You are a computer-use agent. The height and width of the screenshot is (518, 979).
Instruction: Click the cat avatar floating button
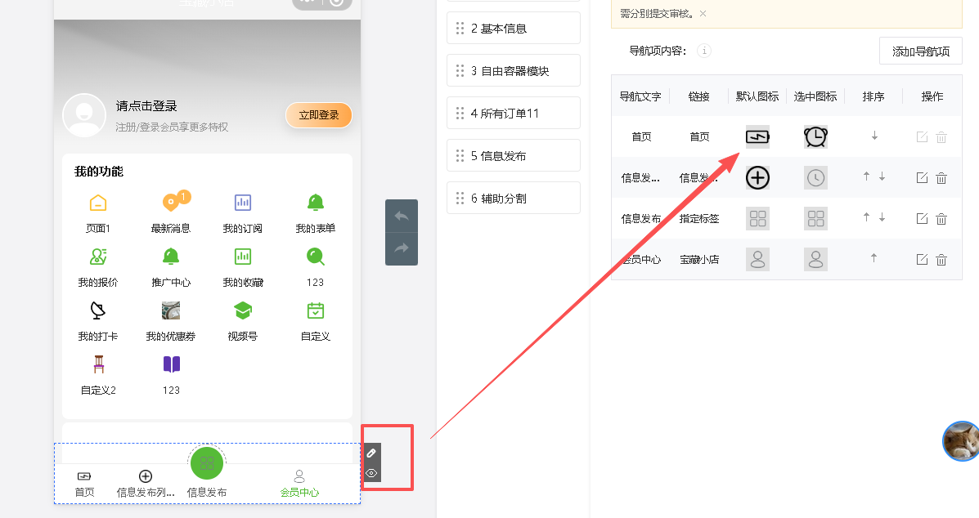click(x=961, y=440)
